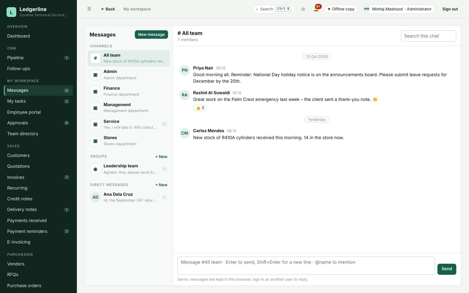Click Sign out

tap(450, 9)
